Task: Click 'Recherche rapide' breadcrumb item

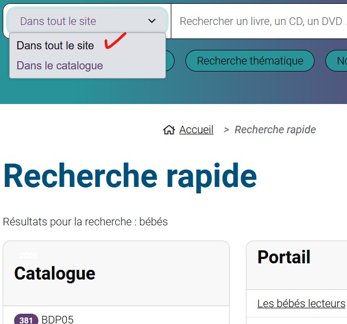Action: click(275, 129)
